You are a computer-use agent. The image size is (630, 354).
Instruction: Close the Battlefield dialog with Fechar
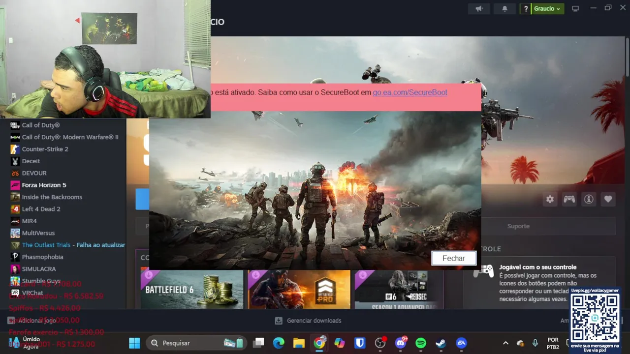[x=454, y=258]
